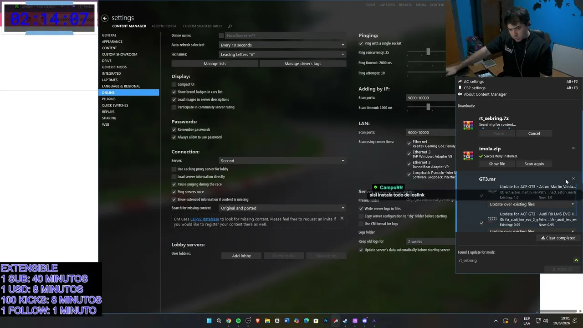Adjust the Scan timeout slider
583x328 pixels.
pos(428,108)
